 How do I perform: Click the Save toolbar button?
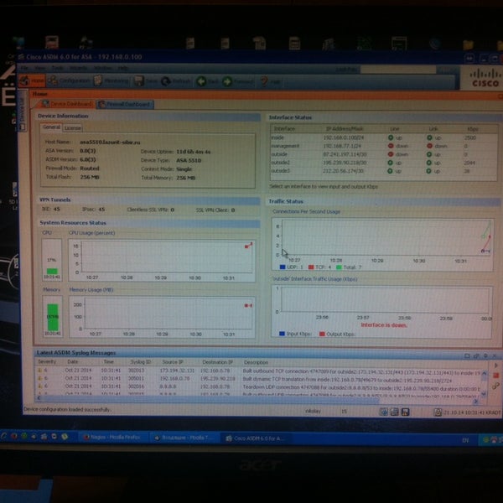(145, 81)
